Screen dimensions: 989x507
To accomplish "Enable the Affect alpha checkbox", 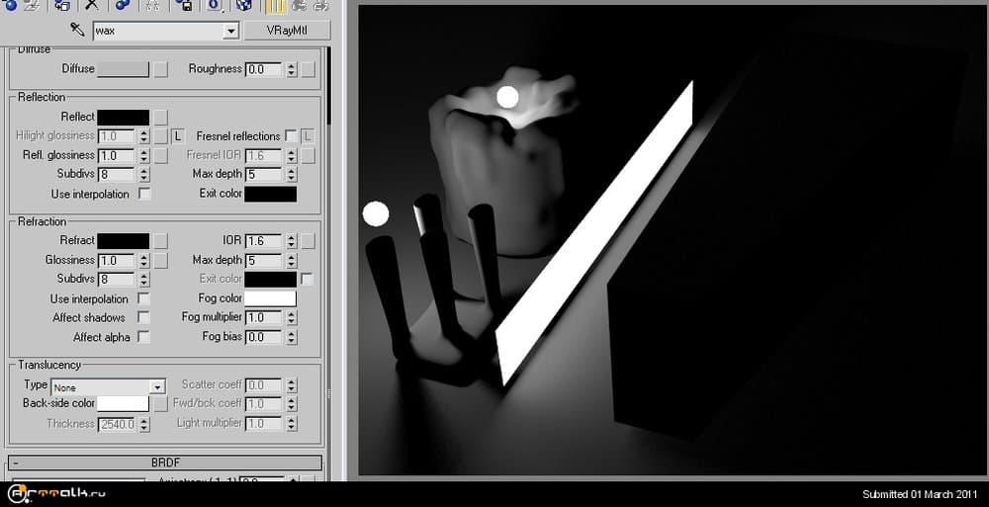I will click(x=143, y=337).
